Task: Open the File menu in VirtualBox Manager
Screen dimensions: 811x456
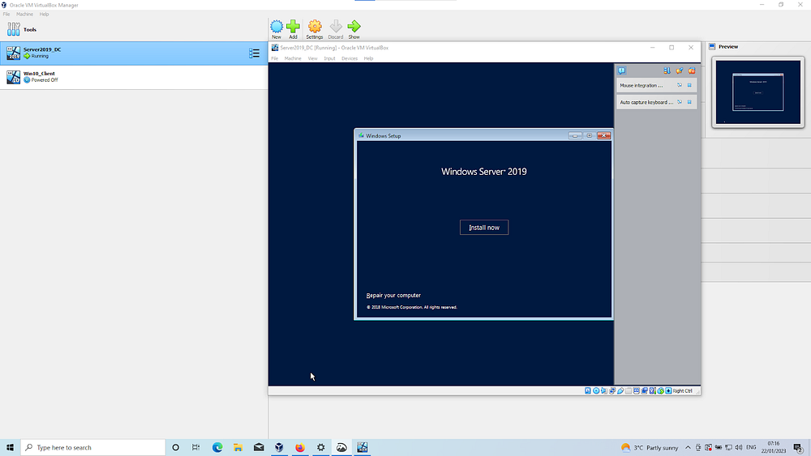Action: coord(6,14)
